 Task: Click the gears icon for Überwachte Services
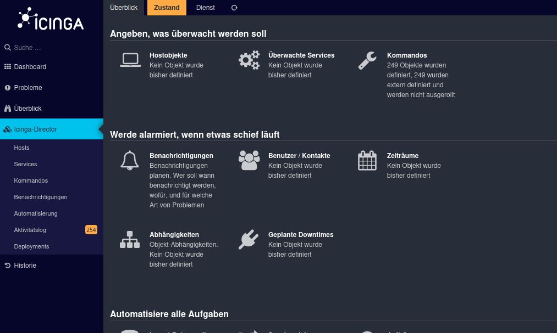tap(249, 60)
